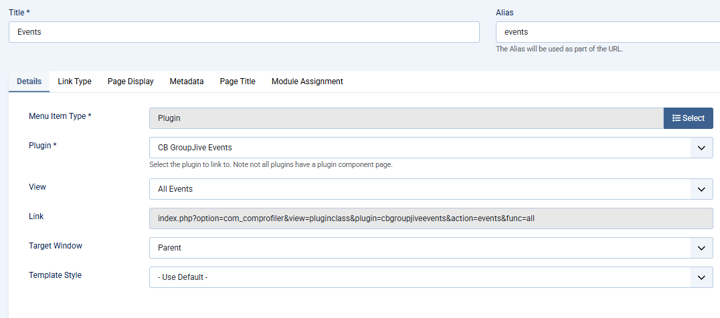720x318 pixels.
Task: Click the Target Window chevron arrow
Action: click(701, 248)
